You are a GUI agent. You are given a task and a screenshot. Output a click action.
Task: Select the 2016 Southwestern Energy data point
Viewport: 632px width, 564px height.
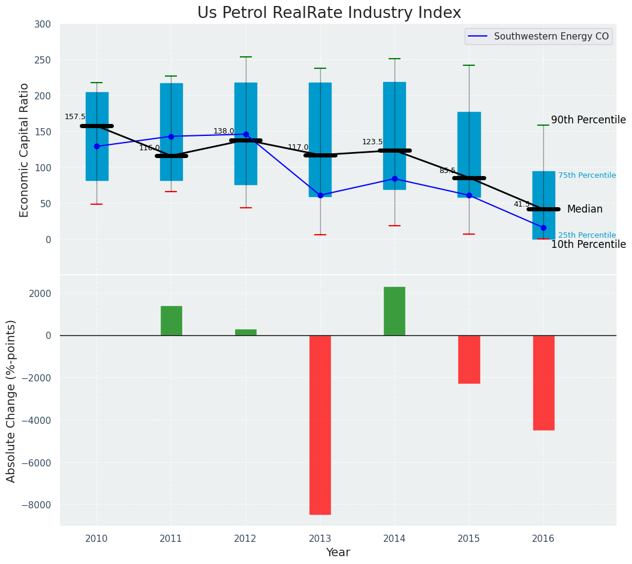pos(543,228)
